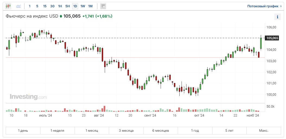The height and width of the screenshot is (139, 286).
Task: Select the 5H interval
Action: (68, 6)
